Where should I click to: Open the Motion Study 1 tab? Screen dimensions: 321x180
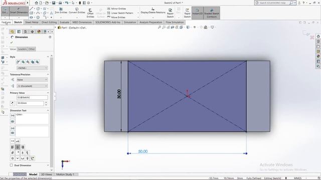(65, 174)
